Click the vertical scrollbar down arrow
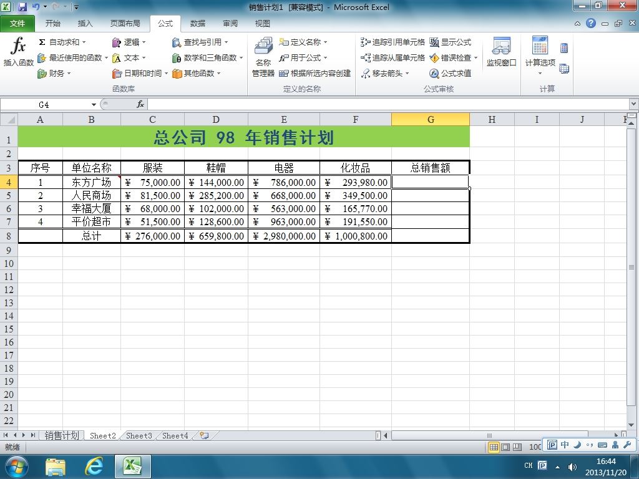Image resolution: width=639 pixels, height=479 pixels. pos(632,425)
